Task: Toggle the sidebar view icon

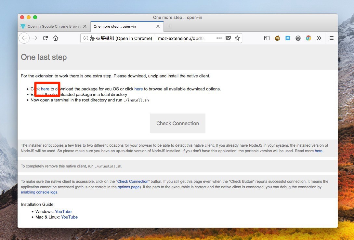Action: (x=267, y=38)
